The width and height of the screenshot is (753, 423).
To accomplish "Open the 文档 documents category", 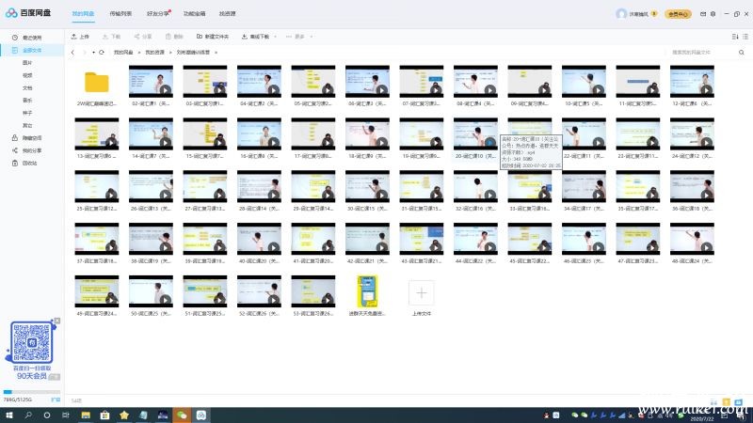I will click(27, 87).
